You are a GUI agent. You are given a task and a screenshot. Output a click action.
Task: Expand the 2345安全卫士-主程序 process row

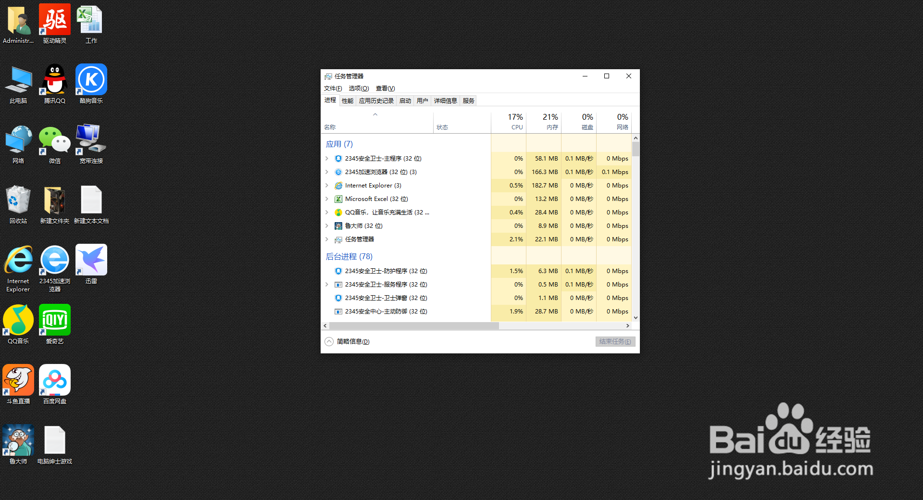click(x=327, y=159)
